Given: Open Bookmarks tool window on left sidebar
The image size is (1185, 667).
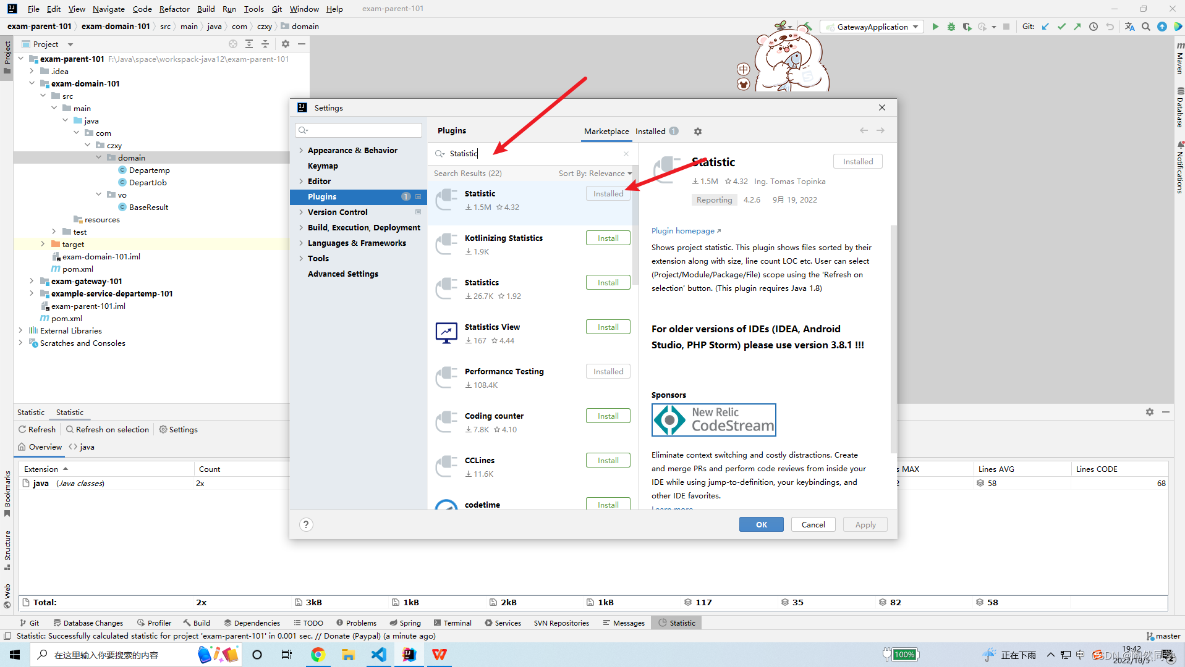Looking at the screenshot, I should (7, 494).
